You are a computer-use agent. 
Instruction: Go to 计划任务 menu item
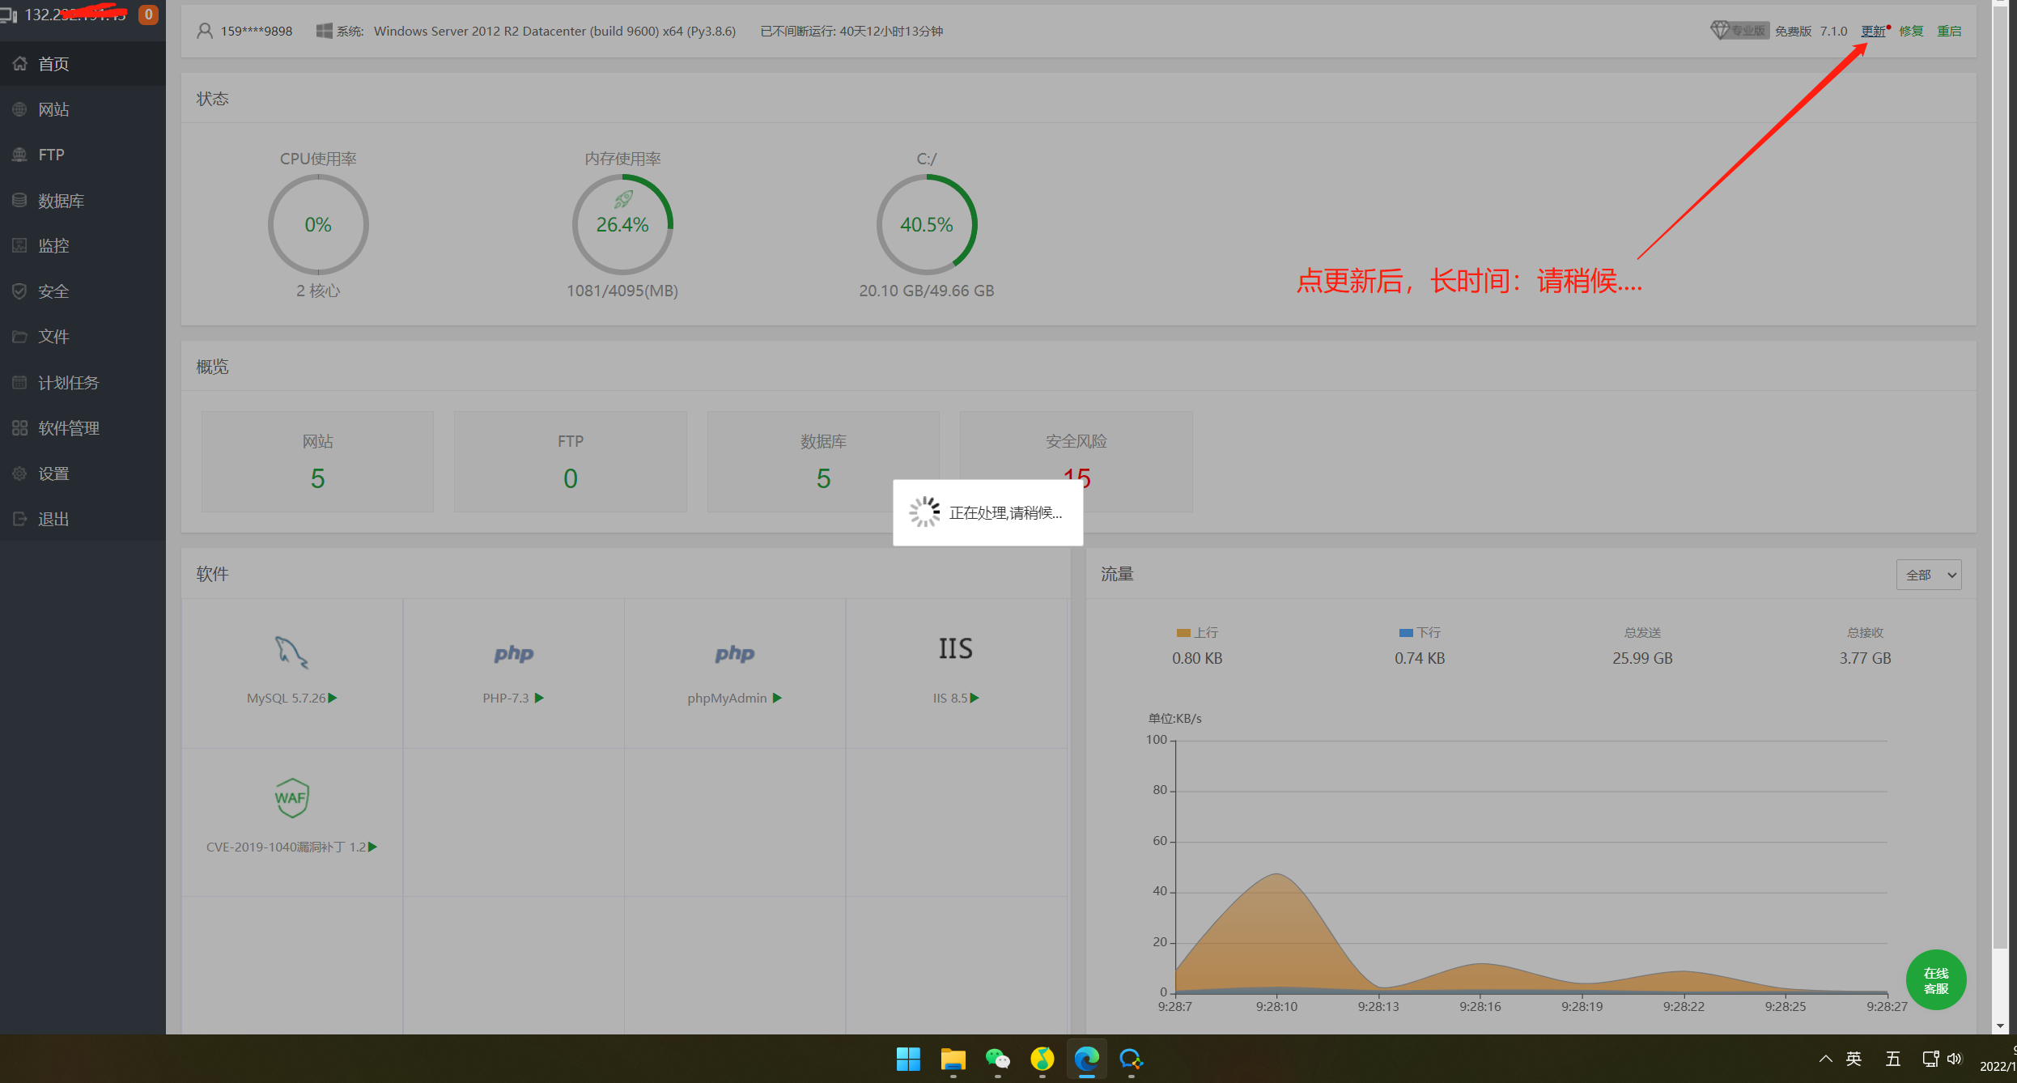[68, 382]
